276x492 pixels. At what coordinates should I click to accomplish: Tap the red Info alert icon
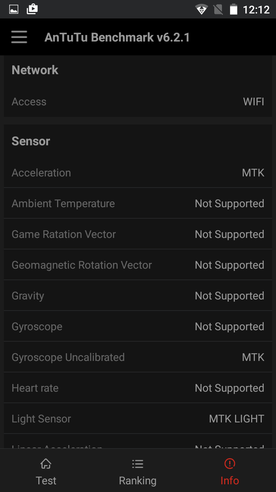point(230,464)
